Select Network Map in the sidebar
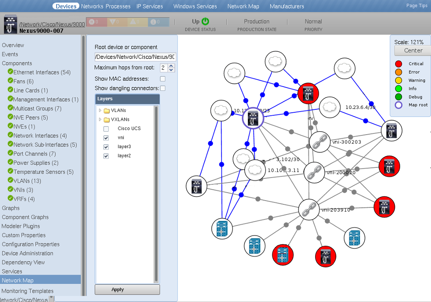This screenshot has width=431, height=302. [x=40, y=280]
